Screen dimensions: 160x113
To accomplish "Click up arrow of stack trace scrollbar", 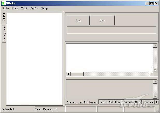I will point(155,82).
